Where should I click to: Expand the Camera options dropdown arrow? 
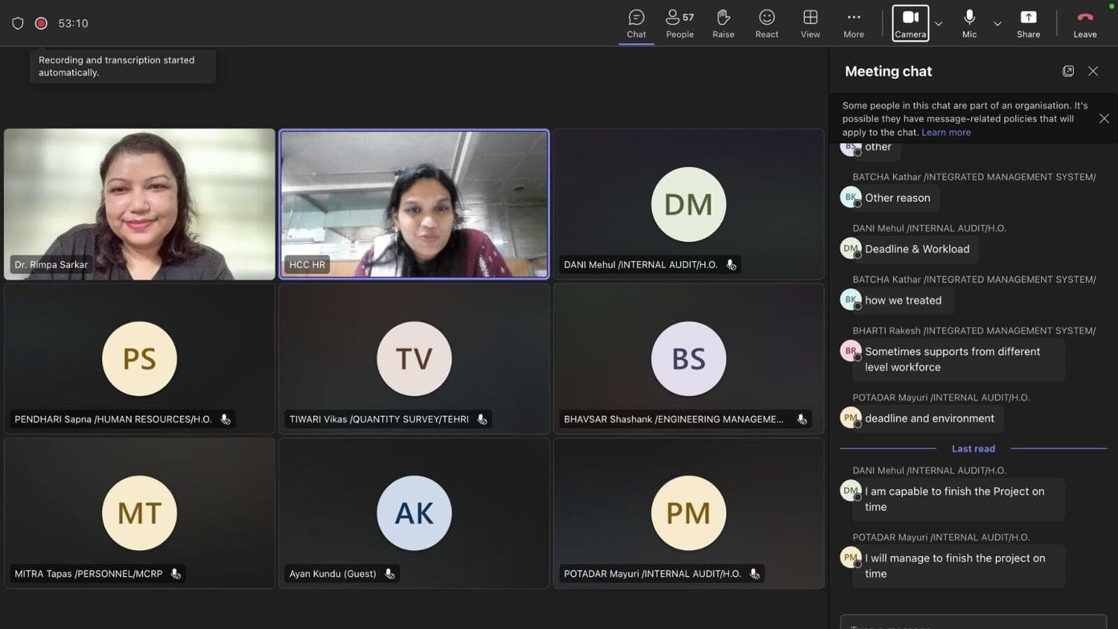(x=938, y=24)
